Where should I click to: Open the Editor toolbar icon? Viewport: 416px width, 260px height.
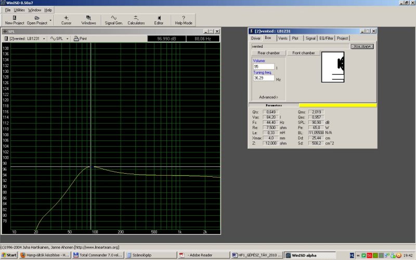click(159, 20)
